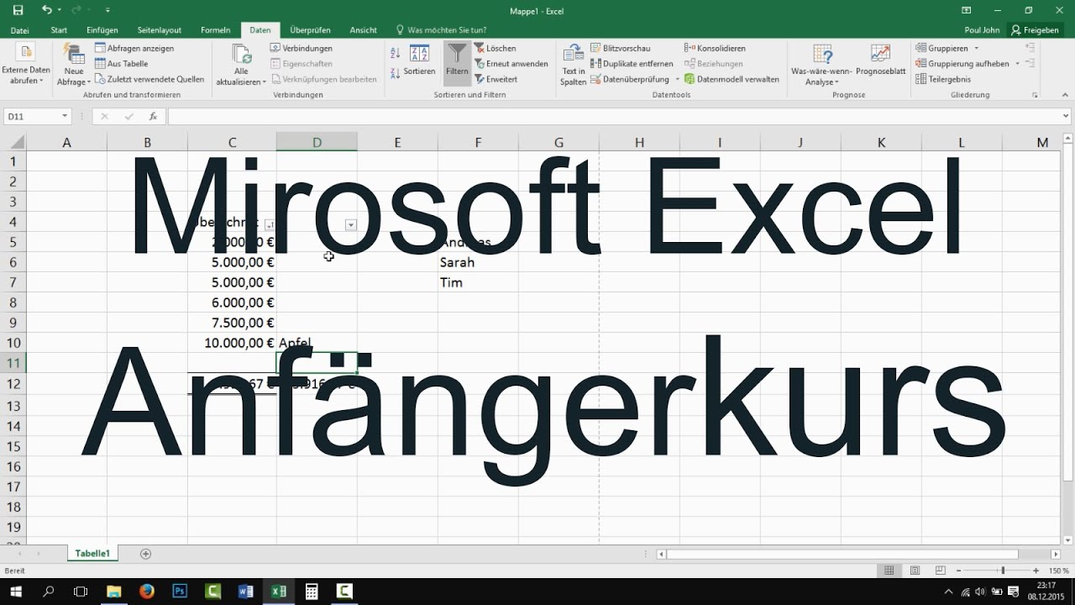Switch to Start tab

59,30
